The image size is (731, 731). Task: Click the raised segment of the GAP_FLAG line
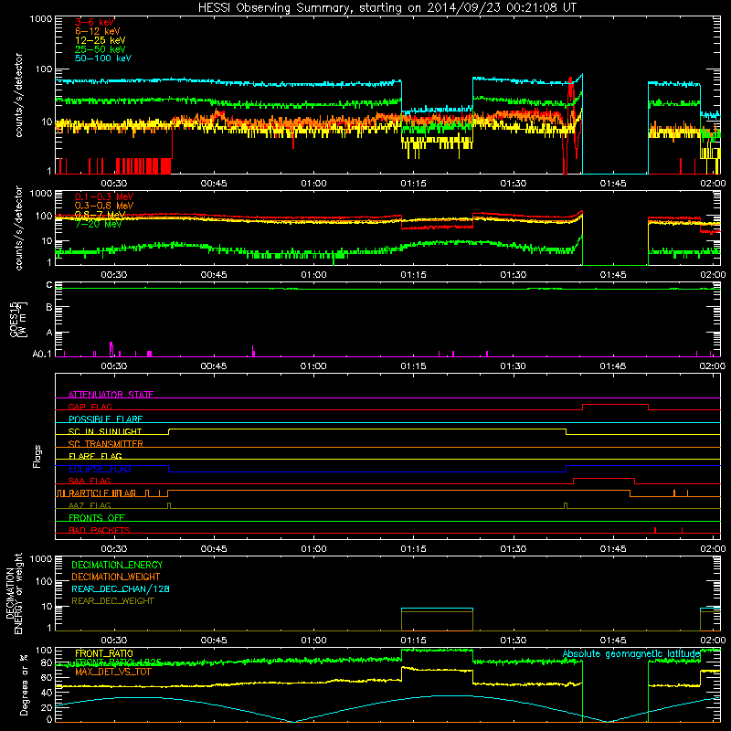(x=615, y=404)
